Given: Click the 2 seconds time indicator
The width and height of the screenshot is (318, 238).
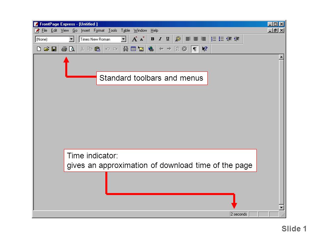Looking at the screenshot, I should [239, 214].
